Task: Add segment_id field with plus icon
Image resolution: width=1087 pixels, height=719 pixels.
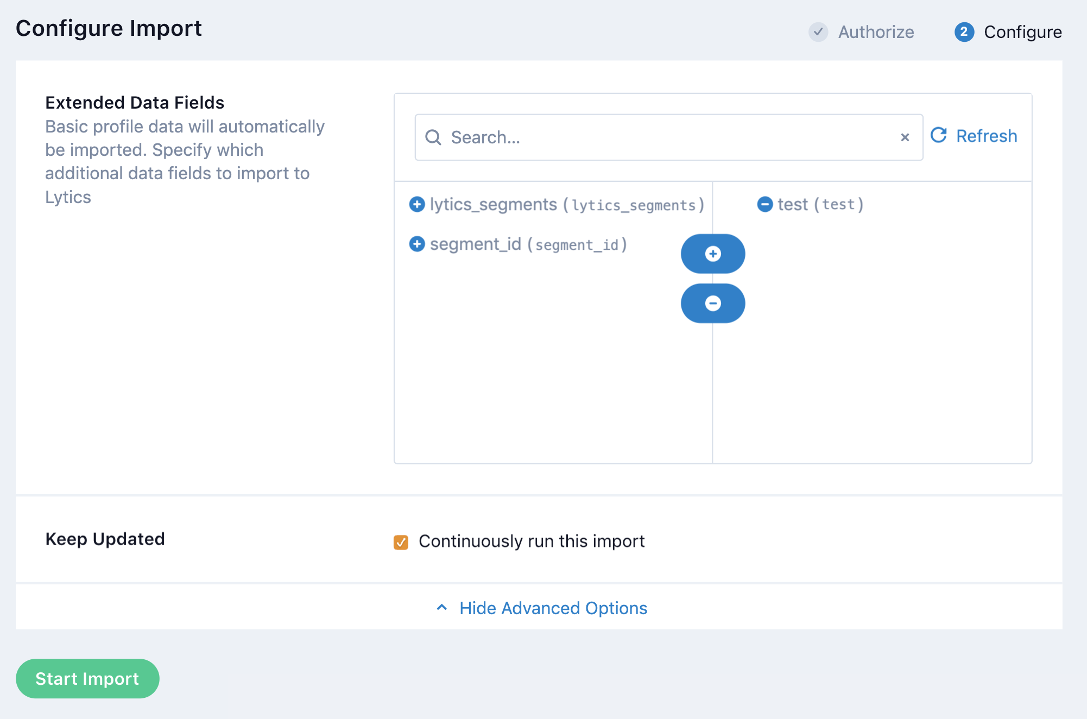Action: 417,244
